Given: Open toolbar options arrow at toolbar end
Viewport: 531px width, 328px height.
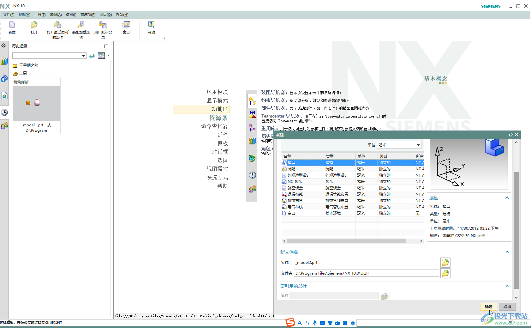Looking at the screenshot, I should pyautogui.click(x=164, y=38).
